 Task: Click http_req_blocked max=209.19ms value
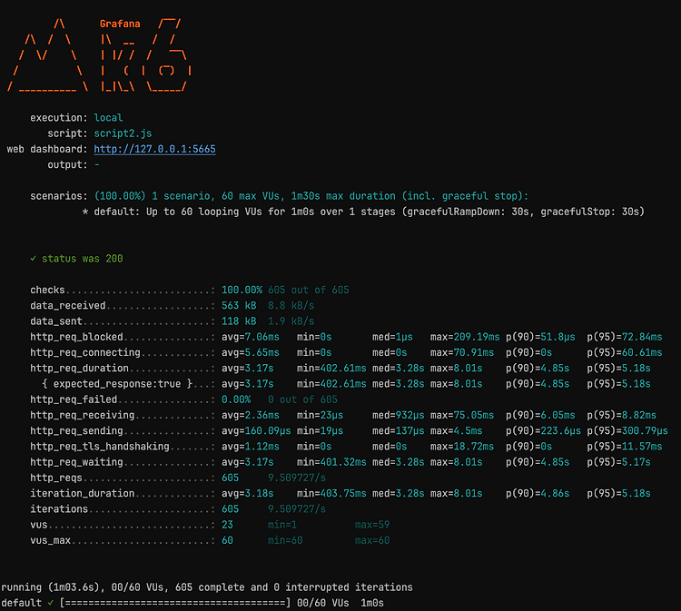465,337
